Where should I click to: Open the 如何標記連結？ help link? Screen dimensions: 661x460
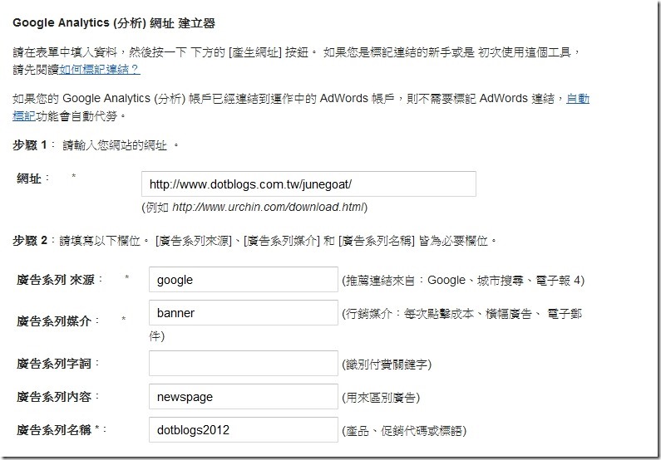point(100,70)
